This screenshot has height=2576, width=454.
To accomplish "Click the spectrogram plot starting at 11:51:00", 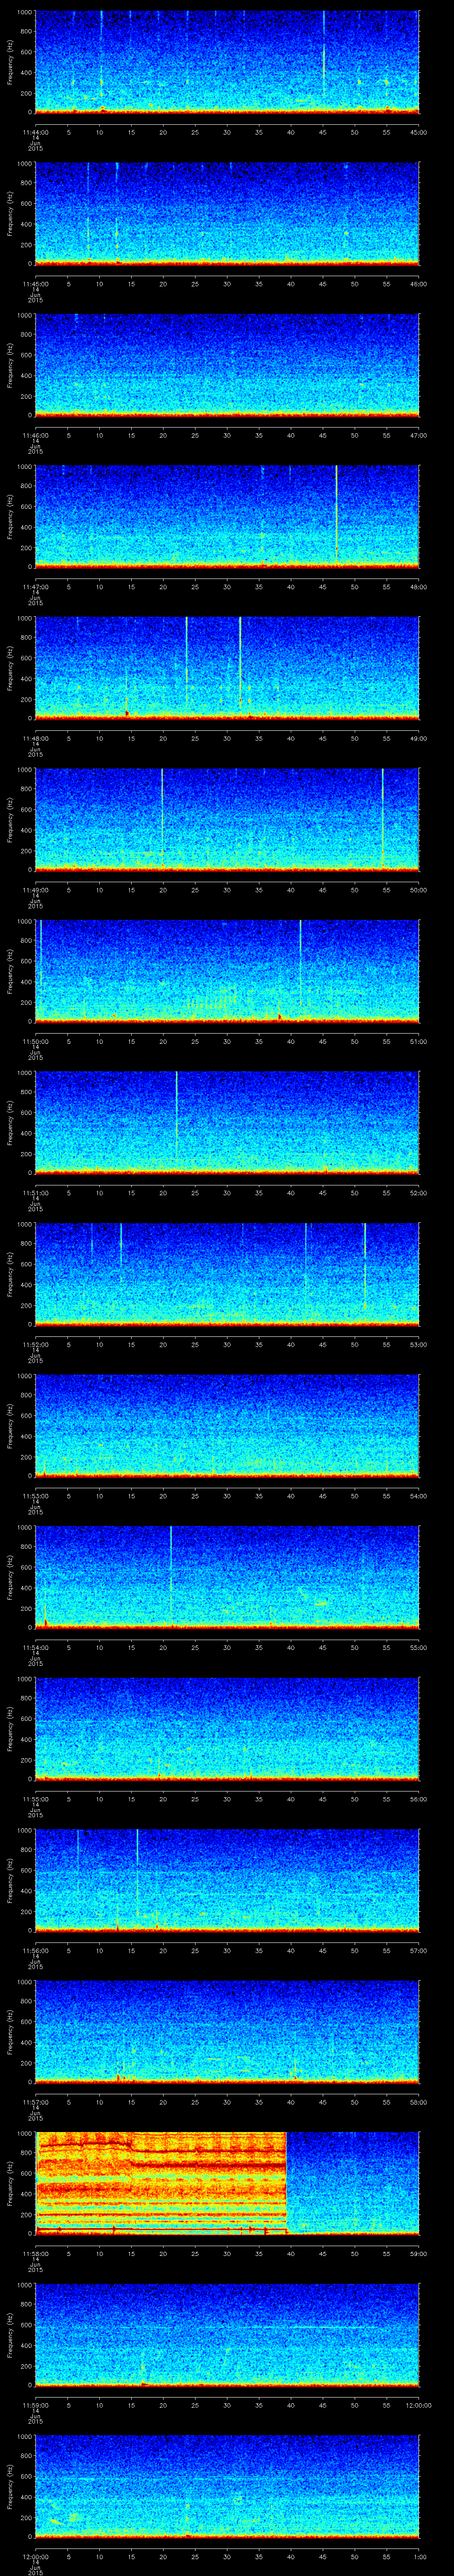I will click(227, 1122).
